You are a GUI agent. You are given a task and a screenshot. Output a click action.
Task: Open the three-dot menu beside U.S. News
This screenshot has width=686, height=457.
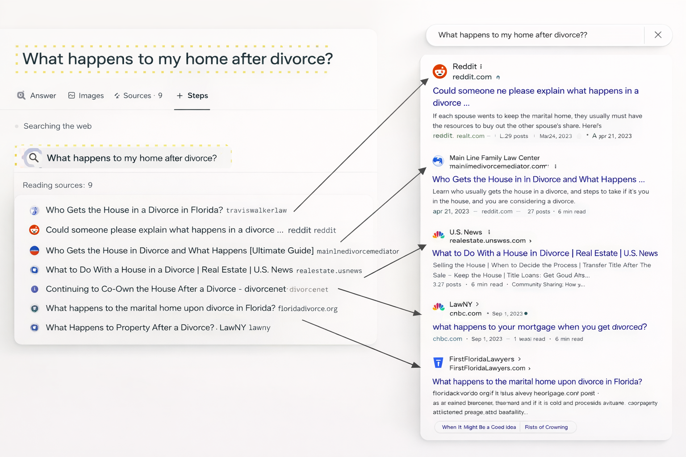pos(489,232)
